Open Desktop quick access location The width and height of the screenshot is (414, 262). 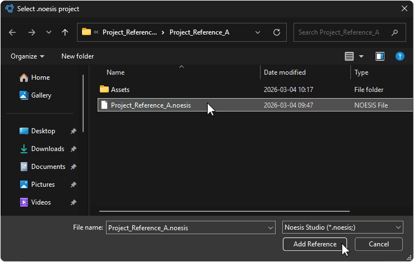coord(37,131)
